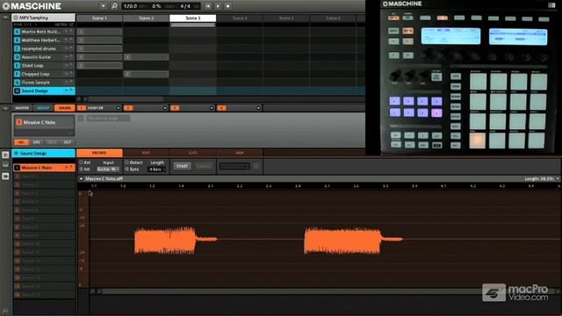The image size is (562, 316).
Task: Select the OUT sound page tab
Action: point(68,142)
